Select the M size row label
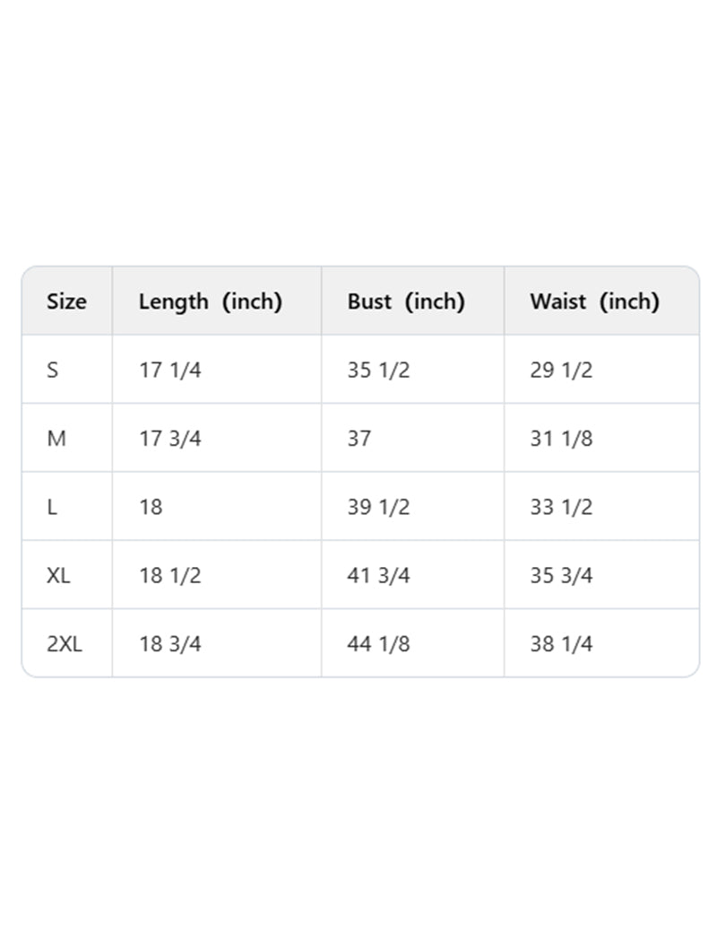The width and height of the screenshot is (717, 942). point(56,439)
